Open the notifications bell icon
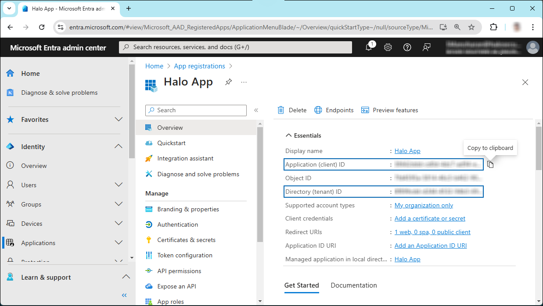Viewport: 543px width, 306px height. pos(369,47)
